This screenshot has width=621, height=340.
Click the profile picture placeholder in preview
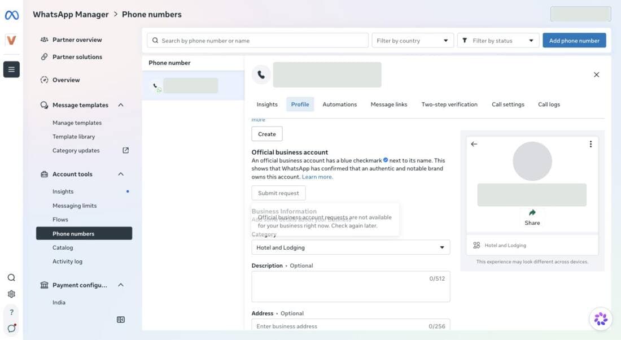coord(532,162)
